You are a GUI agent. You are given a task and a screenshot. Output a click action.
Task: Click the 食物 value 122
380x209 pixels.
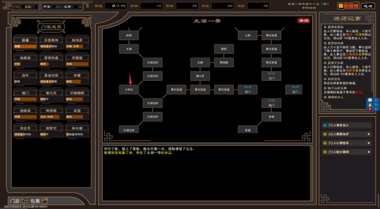pos(151,6)
